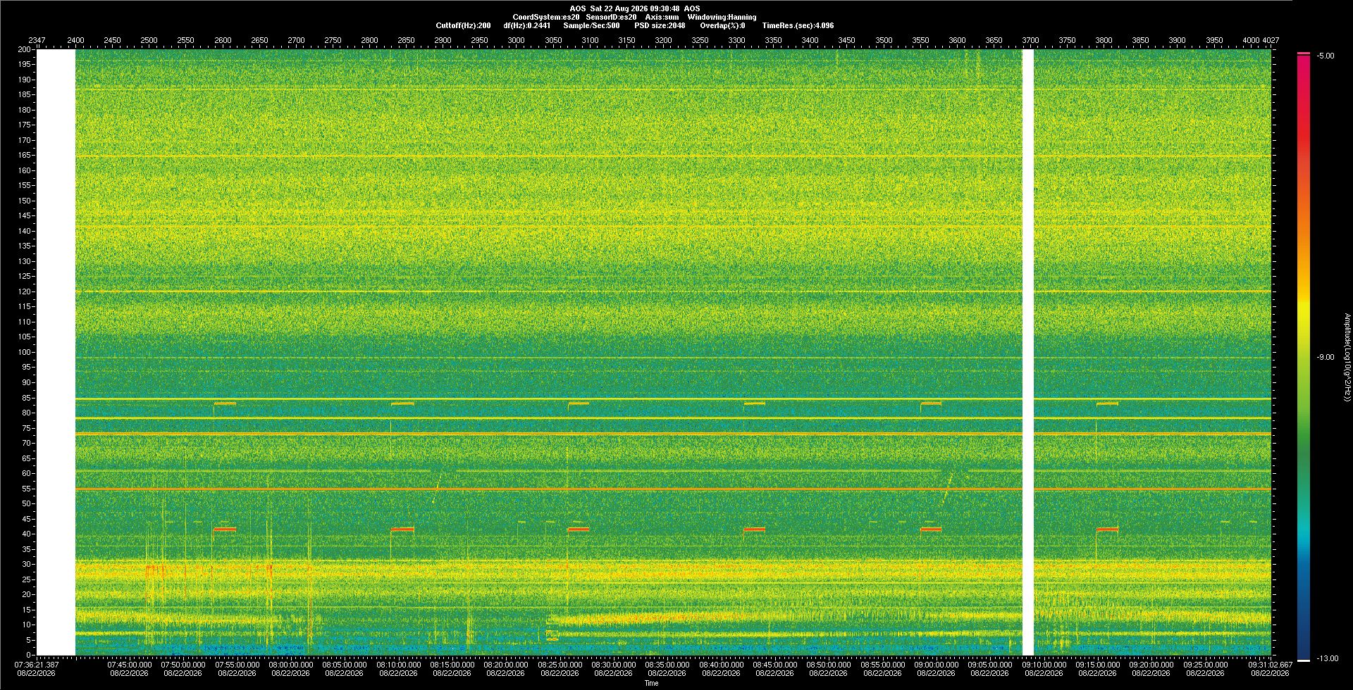Click the time label '09:00:00.000'

tap(936, 664)
